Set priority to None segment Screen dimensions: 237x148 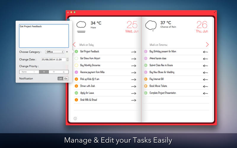[x=24, y=72]
